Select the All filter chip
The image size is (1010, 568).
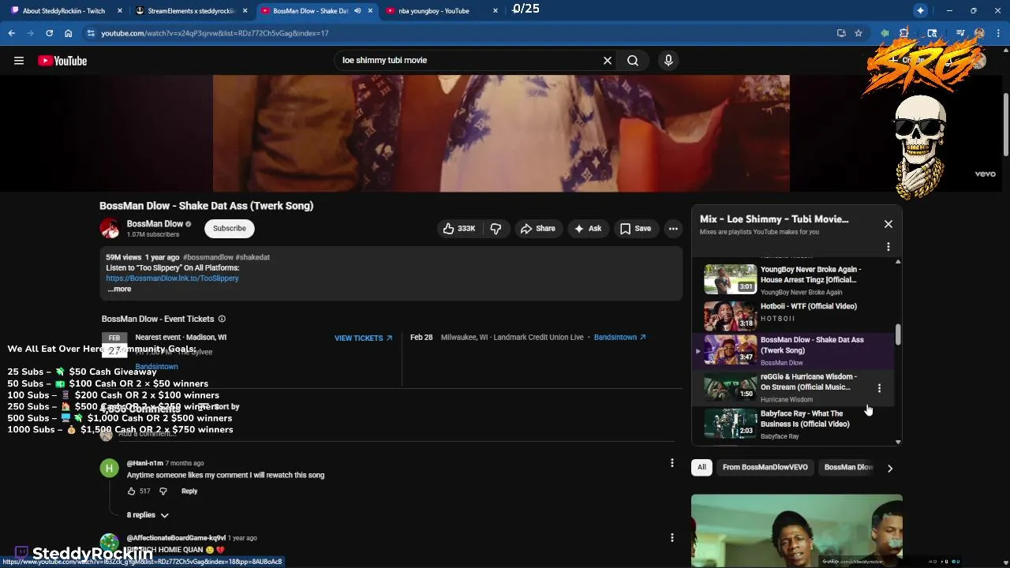click(x=701, y=467)
